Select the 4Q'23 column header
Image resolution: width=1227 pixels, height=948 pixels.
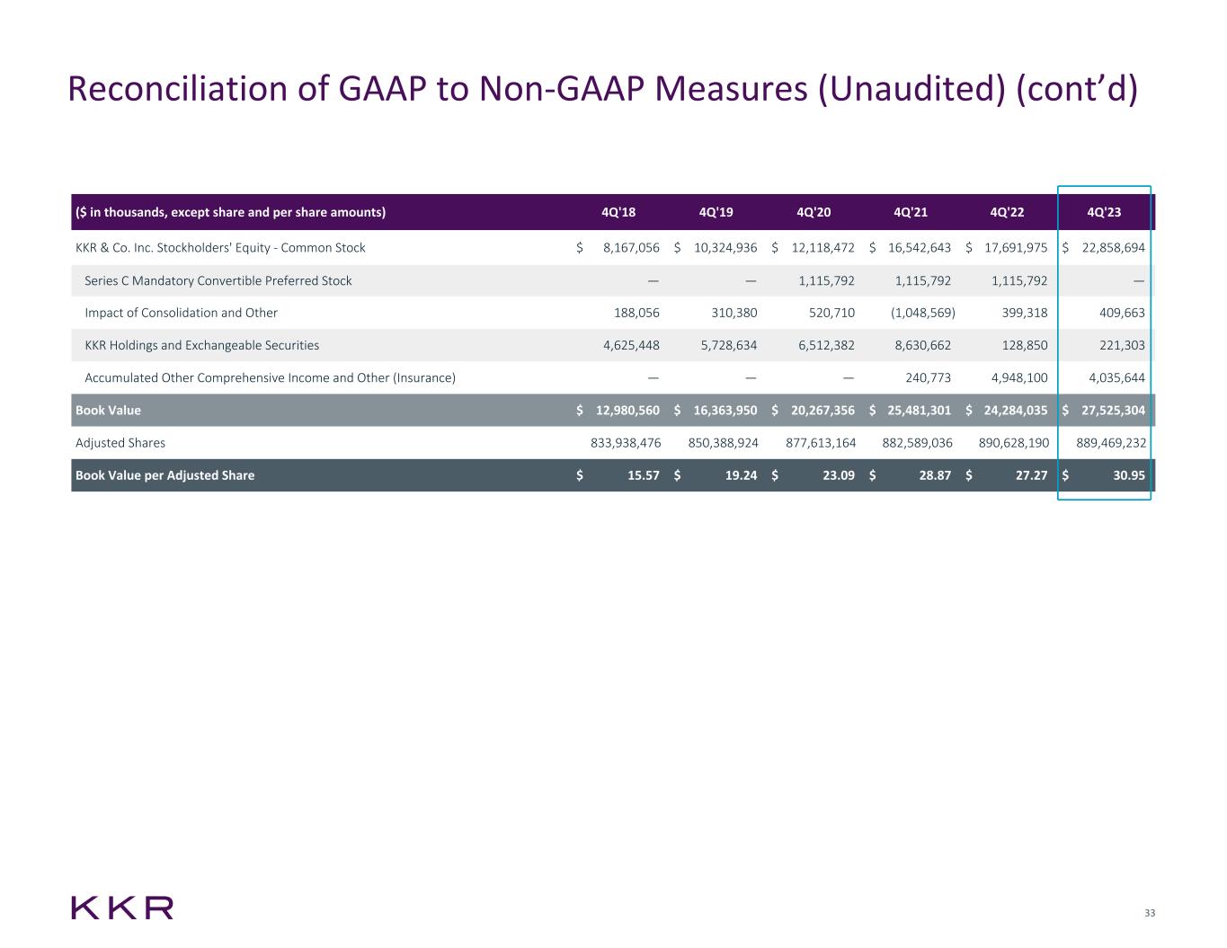tap(1104, 213)
